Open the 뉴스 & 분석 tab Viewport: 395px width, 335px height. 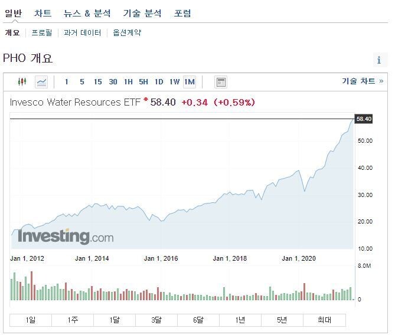tap(87, 13)
